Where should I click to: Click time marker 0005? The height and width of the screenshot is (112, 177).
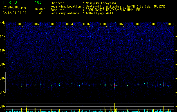click(86, 24)
